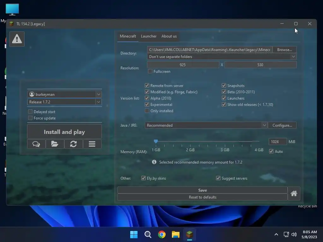The width and height of the screenshot is (323, 242).
Task: Uncheck Remote from server
Action: click(x=147, y=85)
